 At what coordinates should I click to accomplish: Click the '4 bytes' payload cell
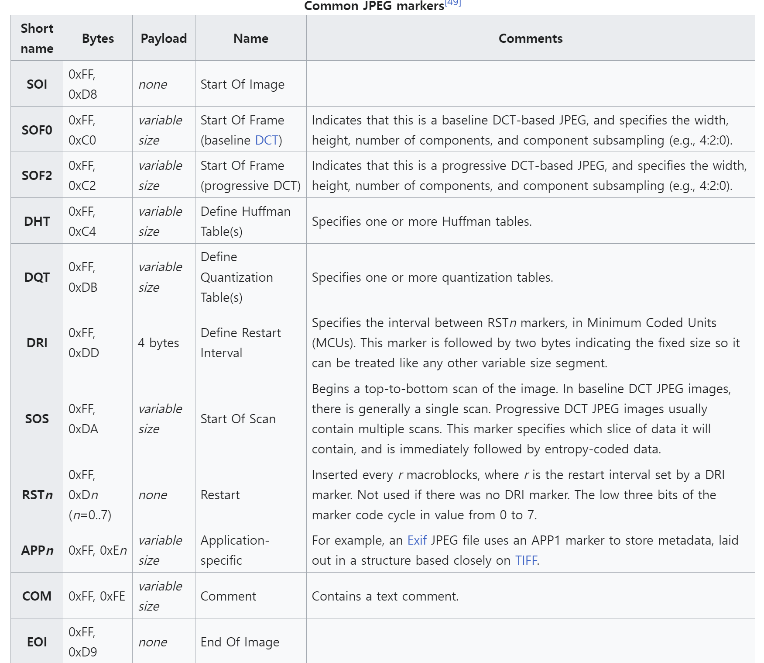pos(164,342)
